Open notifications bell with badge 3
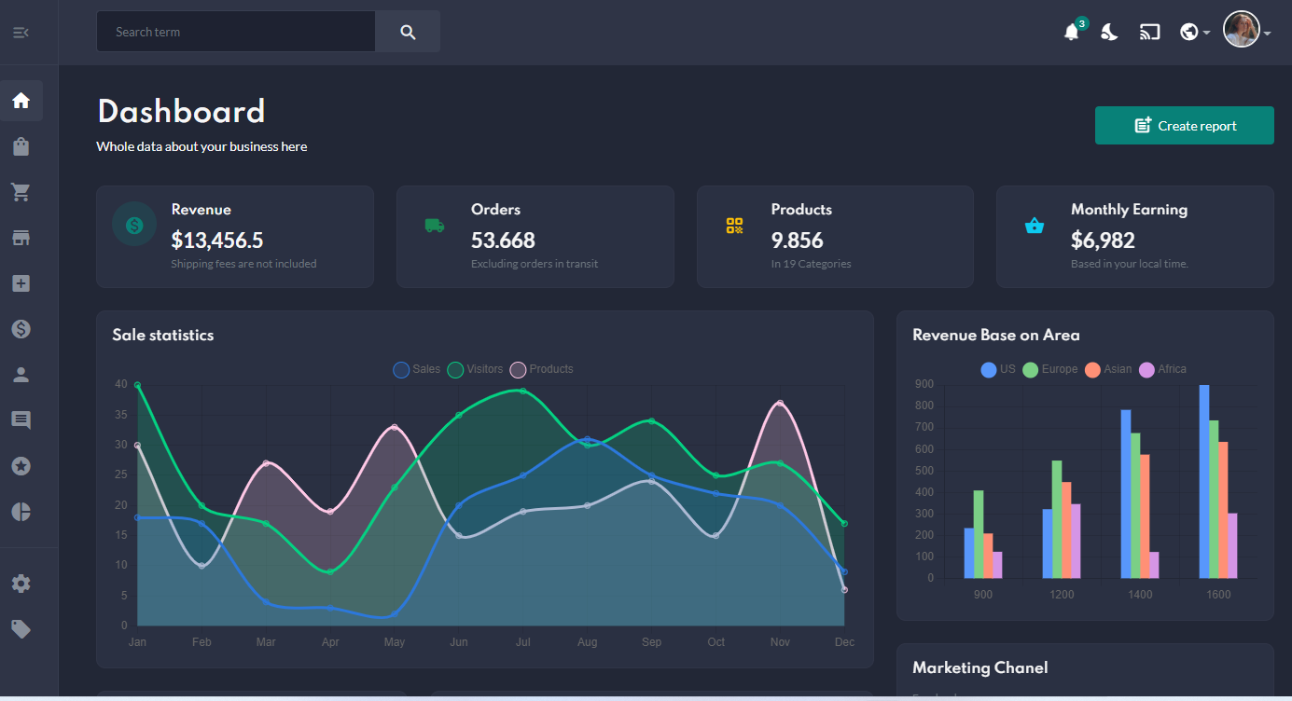Screen dimensions: 1292x701 point(1072,32)
